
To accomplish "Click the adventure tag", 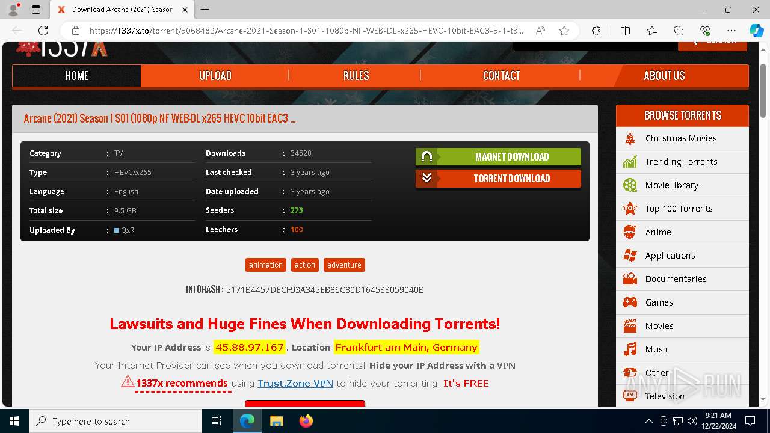I will [x=344, y=265].
